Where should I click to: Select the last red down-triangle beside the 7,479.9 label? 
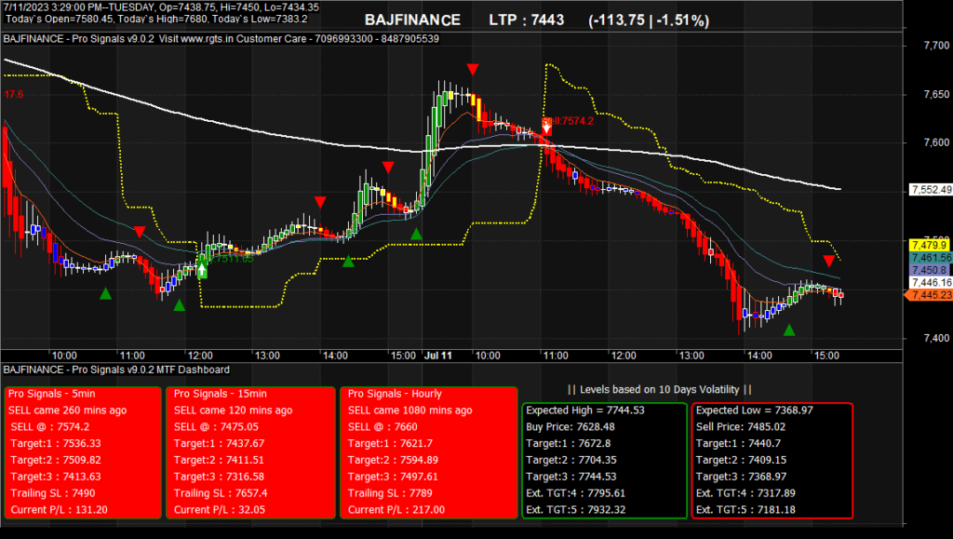point(828,262)
